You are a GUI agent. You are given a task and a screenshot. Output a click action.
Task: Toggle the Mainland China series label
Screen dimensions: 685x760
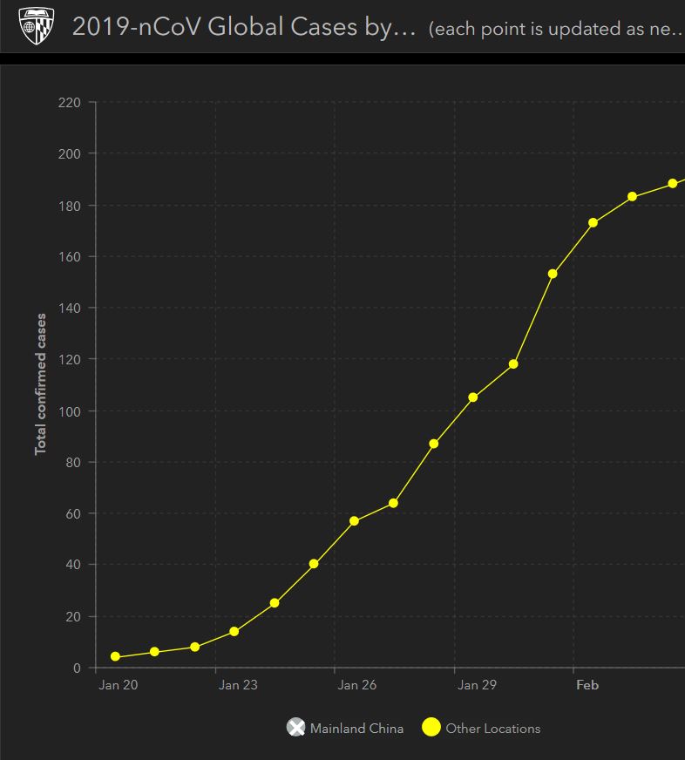(356, 729)
